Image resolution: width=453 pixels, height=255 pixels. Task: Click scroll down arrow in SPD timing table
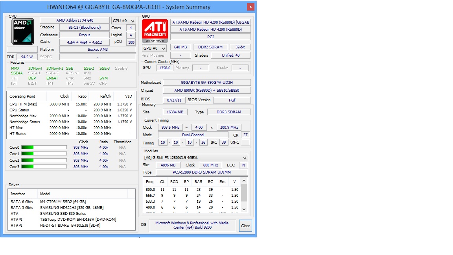pos(244,209)
